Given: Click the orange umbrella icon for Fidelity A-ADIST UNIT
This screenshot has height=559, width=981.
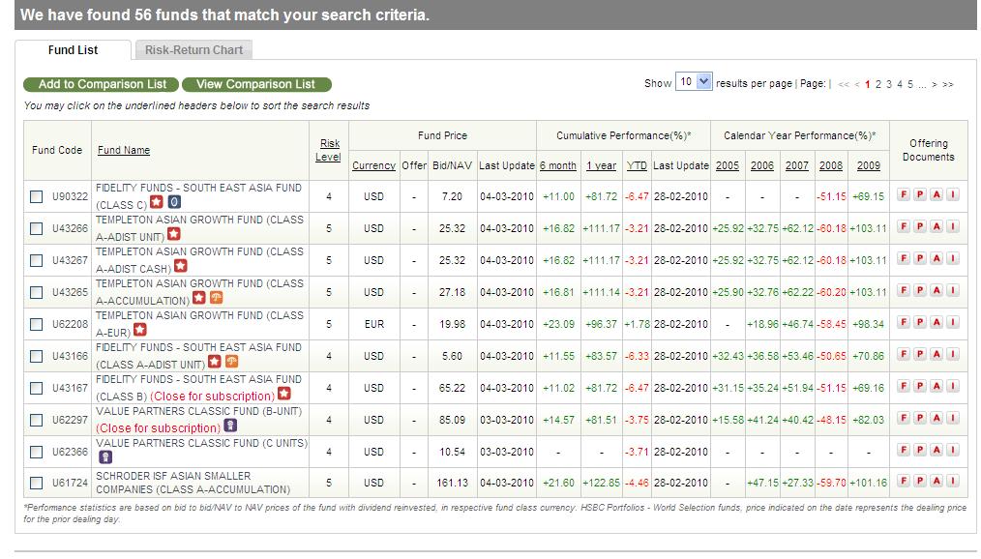Looking at the screenshot, I should tap(231, 362).
